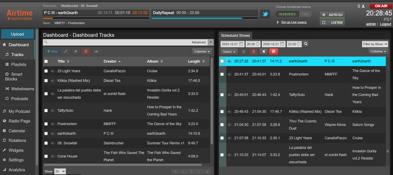393x175 pixels.
Task: Click the scissors trim icon in Scheduled Shows
Action: (243, 52)
